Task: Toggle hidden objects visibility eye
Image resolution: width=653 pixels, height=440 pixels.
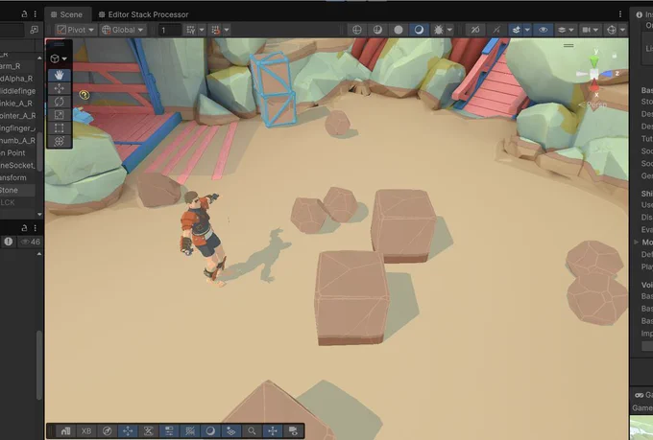Action: pyautogui.click(x=544, y=30)
